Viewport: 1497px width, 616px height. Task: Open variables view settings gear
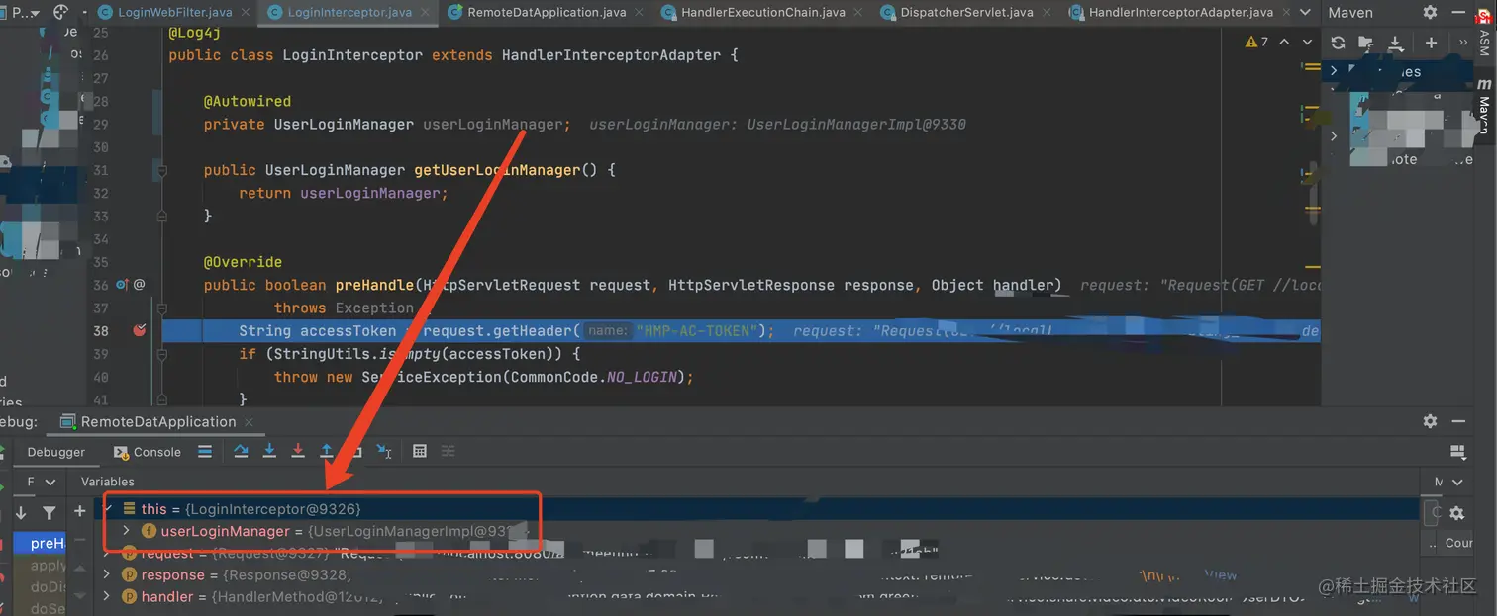click(x=1456, y=513)
